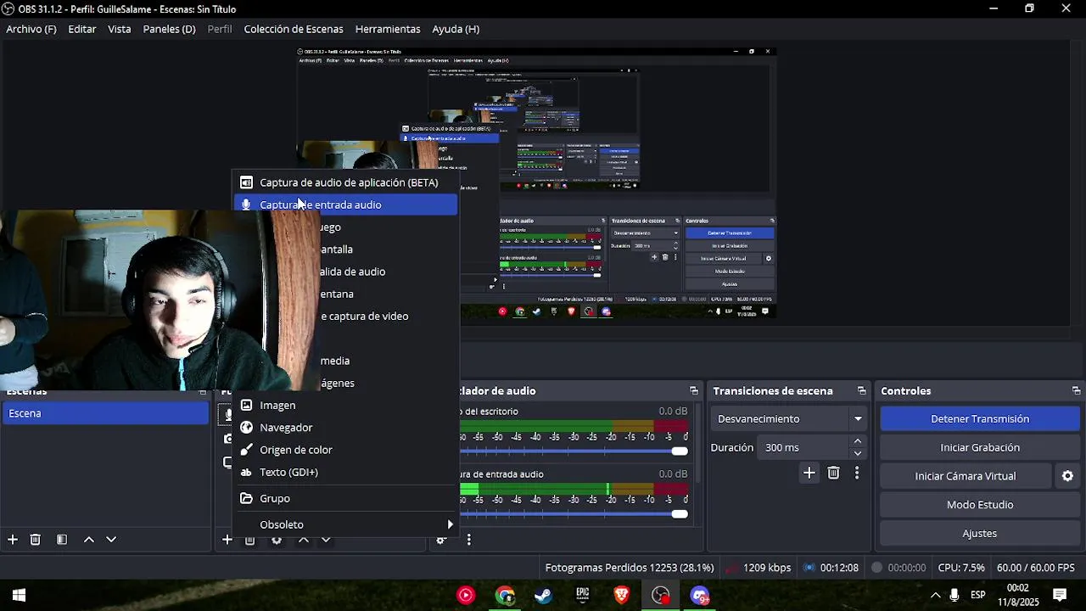The height and width of the screenshot is (611, 1086).
Task: Click the Fotogramas Perdidos 12253 (28.1%) status
Action: (630, 568)
